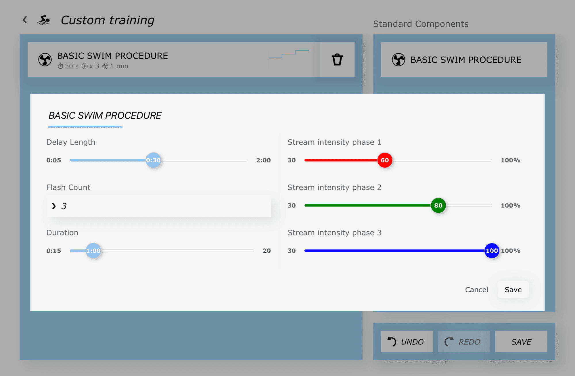Click the fan icon in the added procedure card

click(45, 60)
